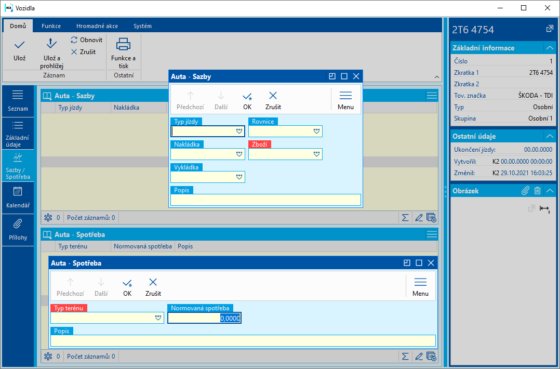Screen dimensions: 560x369
Task: Close the Auta - Sazby dialog
Action: (x=356, y=76)
